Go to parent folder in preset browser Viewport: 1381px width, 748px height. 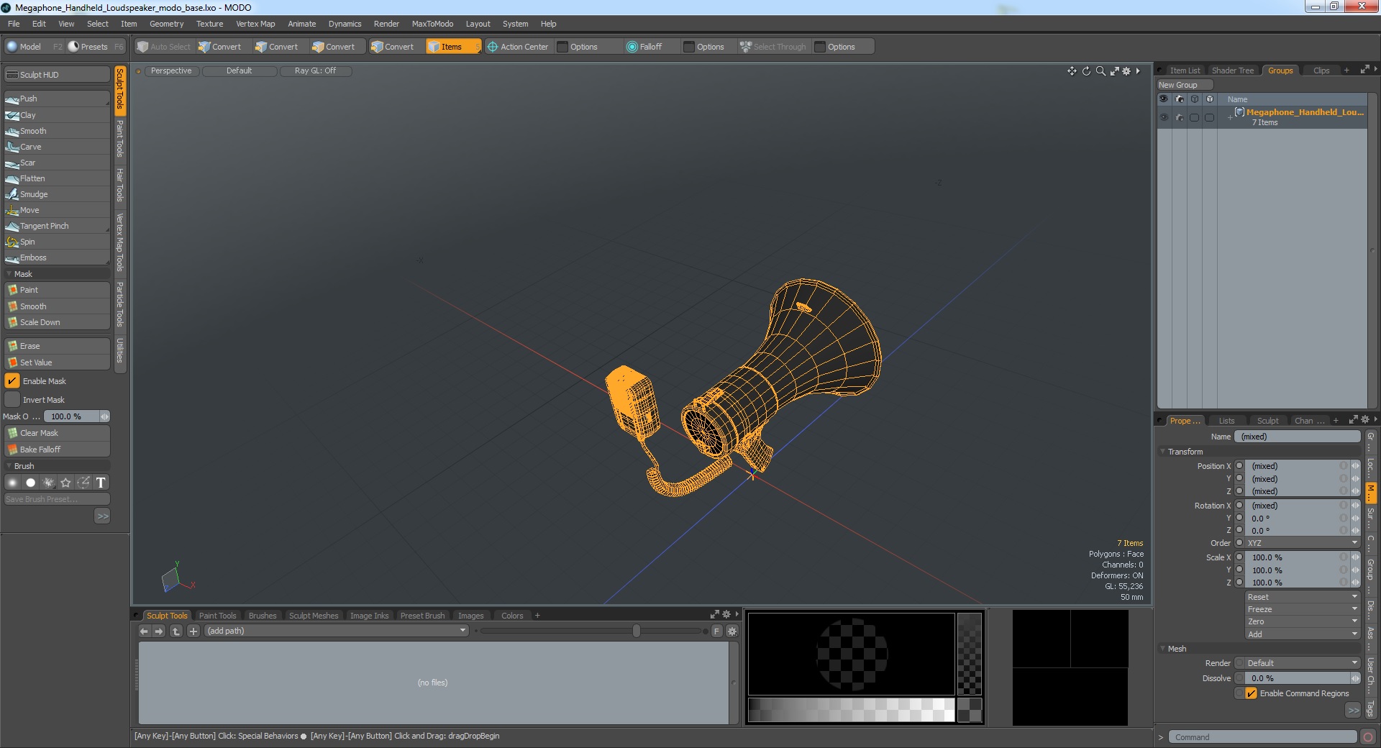[176, 631]
